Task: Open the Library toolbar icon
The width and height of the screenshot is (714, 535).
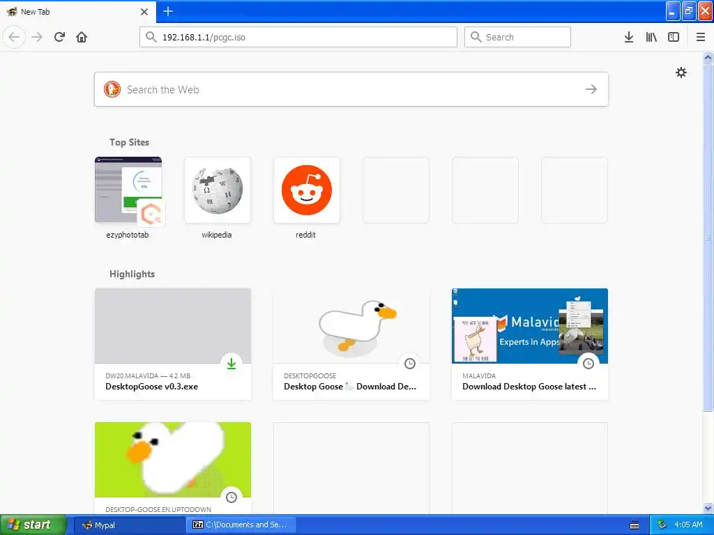Action: pyautogui.click(x=651, y=37)
